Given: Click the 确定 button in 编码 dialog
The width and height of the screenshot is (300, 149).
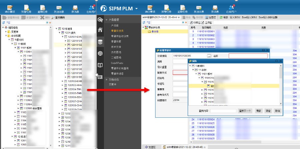Looking at the screenshot, I should (x=268, y=111).
